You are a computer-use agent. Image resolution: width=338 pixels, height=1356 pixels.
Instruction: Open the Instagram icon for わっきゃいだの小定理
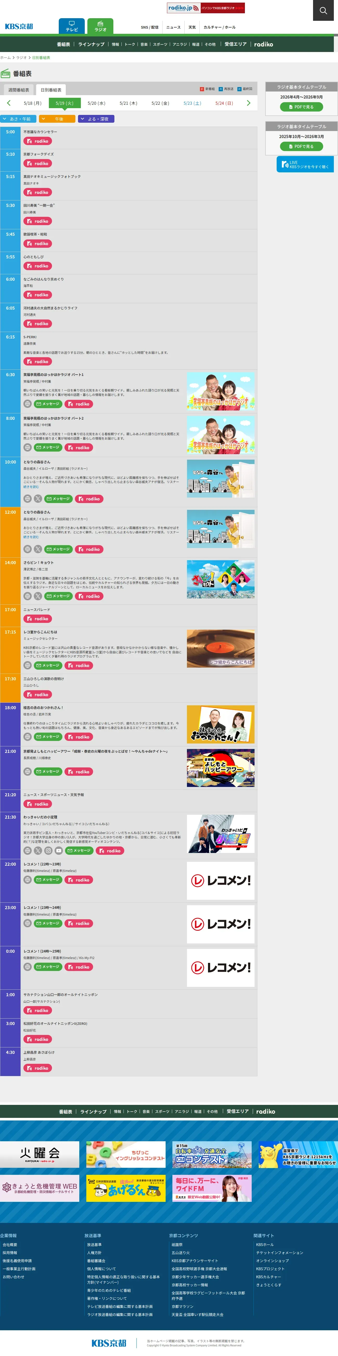point(48,850)
